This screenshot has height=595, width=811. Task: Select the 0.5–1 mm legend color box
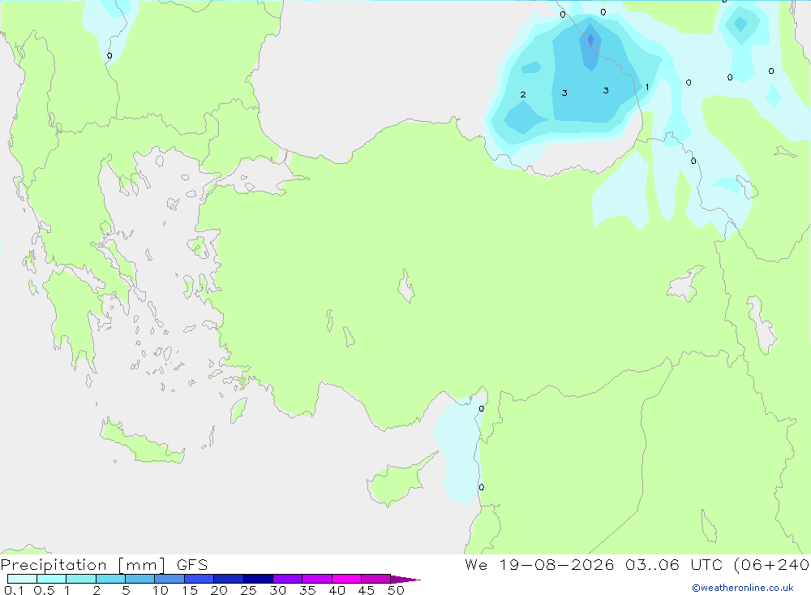tap(52, 579)
